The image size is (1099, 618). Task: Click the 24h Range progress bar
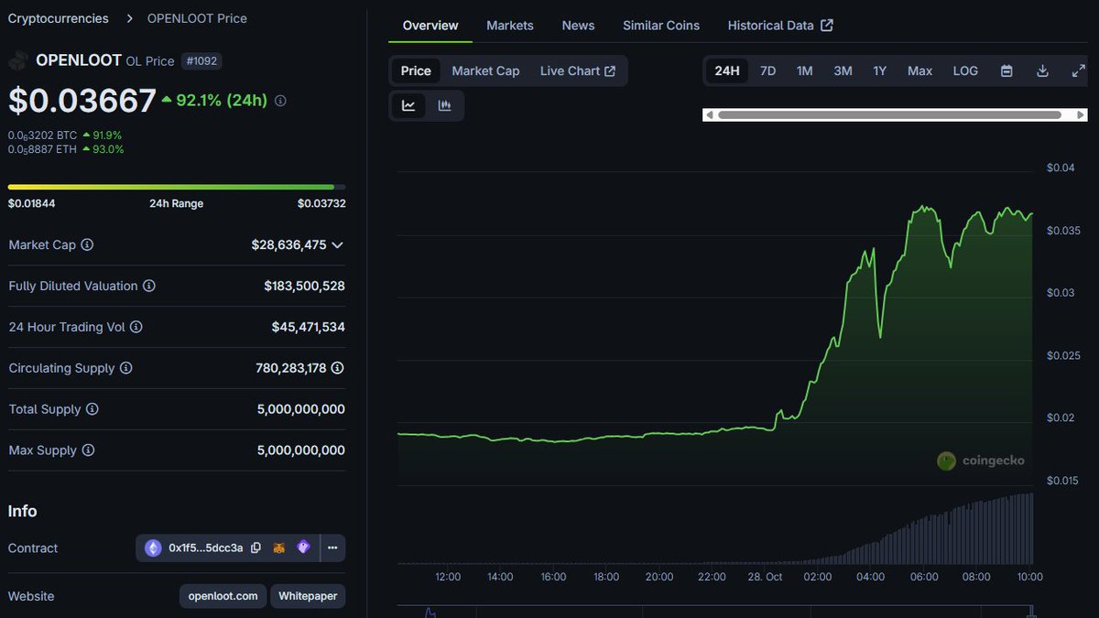(x=177, y=185)
